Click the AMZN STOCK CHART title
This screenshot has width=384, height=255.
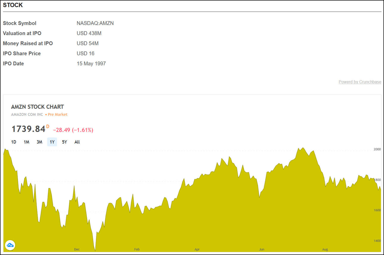click(x=38, y=107)
